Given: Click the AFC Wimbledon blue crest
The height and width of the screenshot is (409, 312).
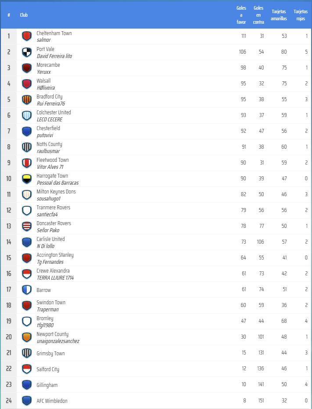Looking at the screenshot, I should 27,401.
